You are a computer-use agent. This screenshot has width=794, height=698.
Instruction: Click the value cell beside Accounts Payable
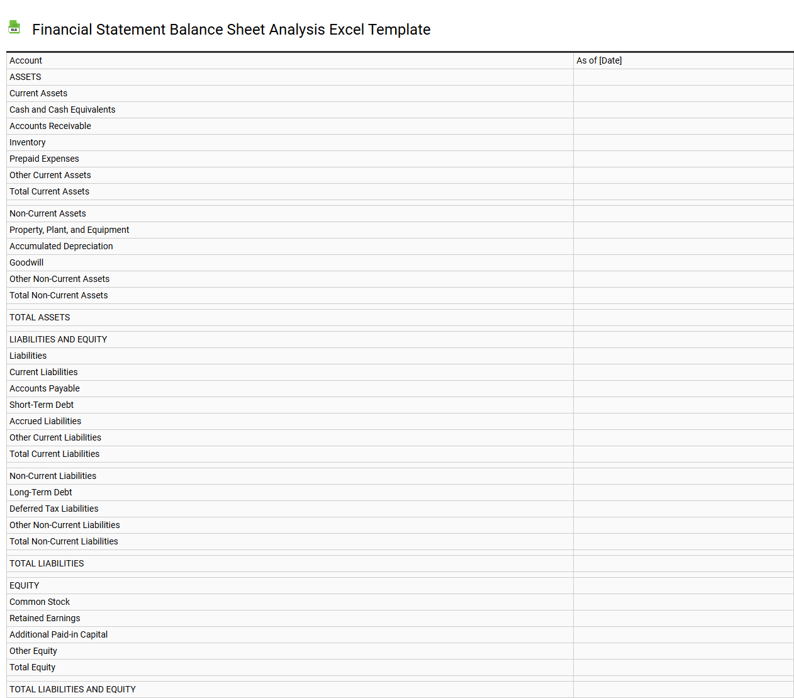click(683, 388)
